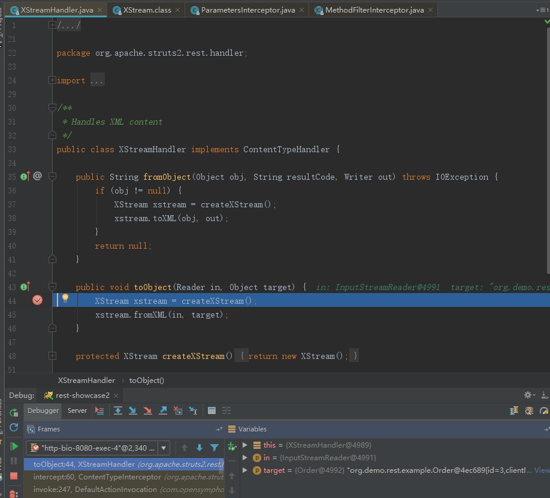Click the View link for target value
This screenshot has height=498, width=550.
coord(542,470)
